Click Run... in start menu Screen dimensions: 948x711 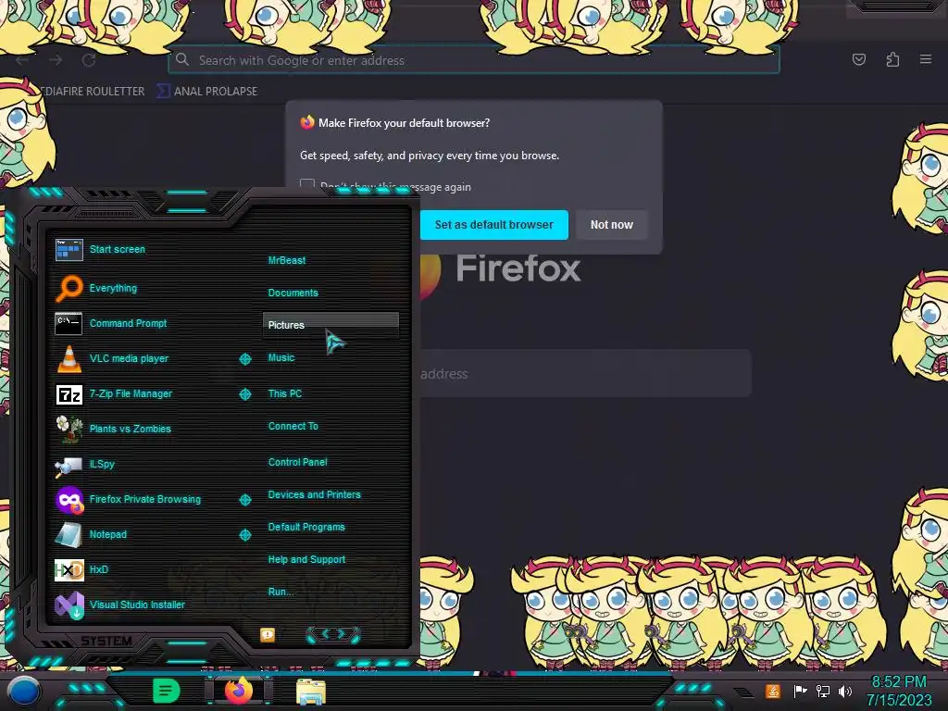[281, 592]
